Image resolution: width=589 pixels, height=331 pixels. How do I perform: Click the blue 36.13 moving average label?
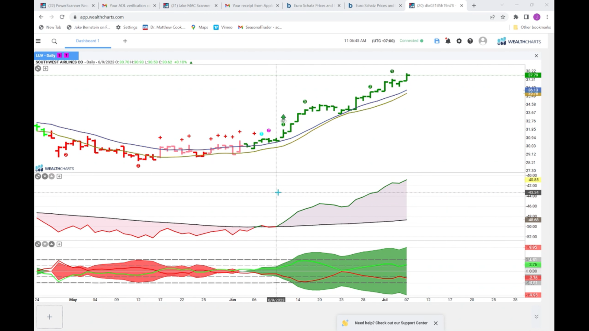533,90
